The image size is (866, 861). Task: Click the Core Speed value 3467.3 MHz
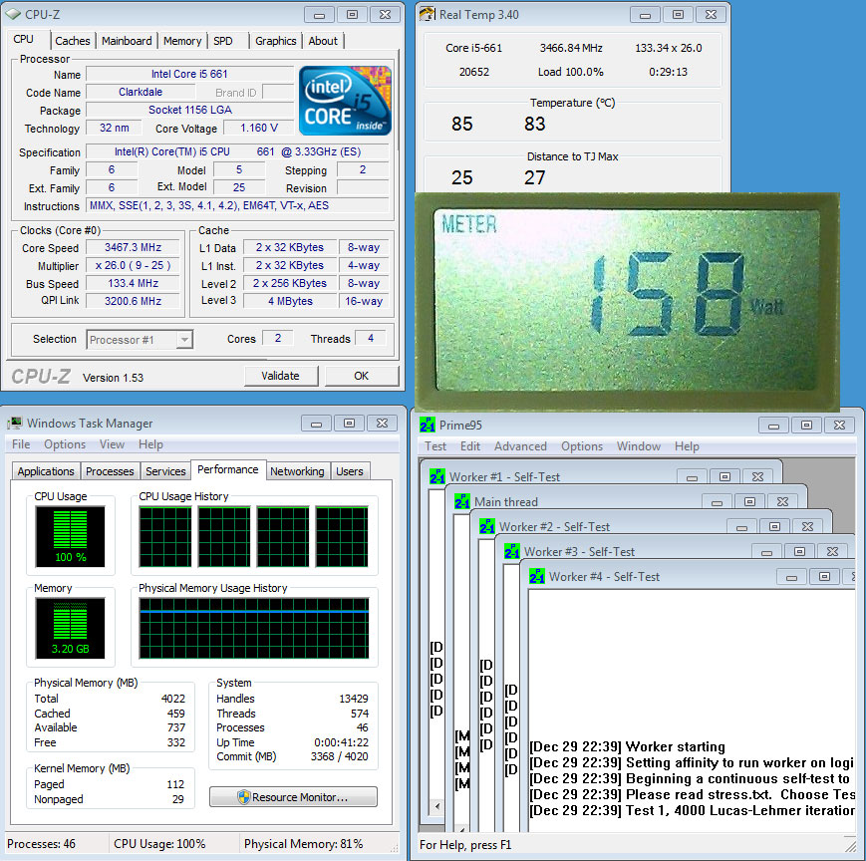133,247
